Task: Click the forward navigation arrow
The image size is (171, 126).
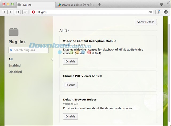Action: coord(10,12)
